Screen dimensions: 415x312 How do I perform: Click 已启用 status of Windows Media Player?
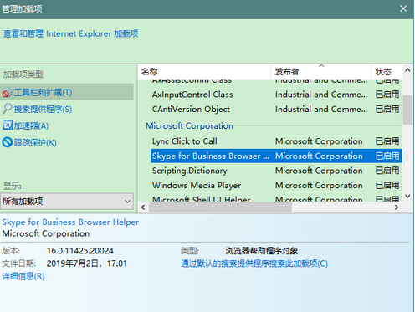point(387,185)
